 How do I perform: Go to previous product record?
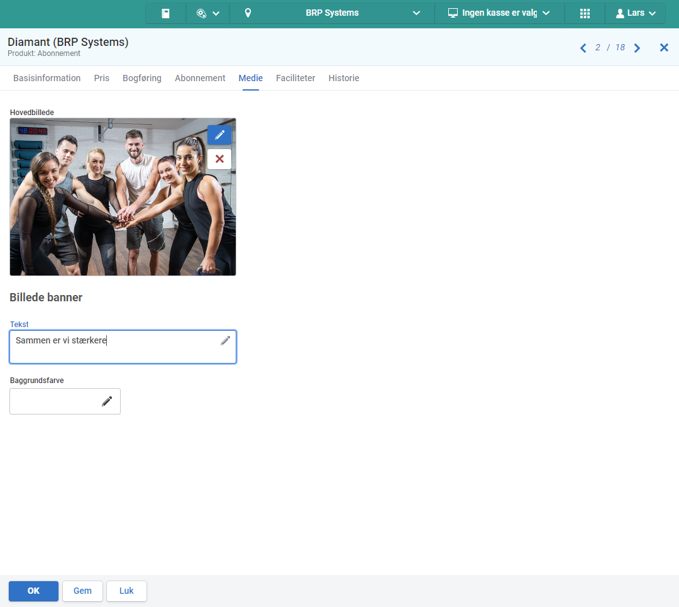pos(583,48)
